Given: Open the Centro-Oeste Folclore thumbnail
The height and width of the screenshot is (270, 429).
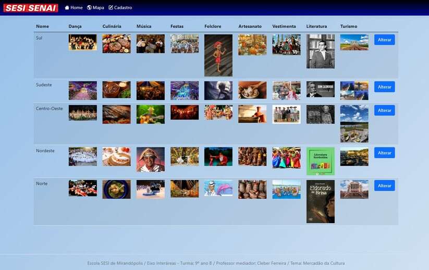Looking at the screenshot, I should click(x=218, y=113).
